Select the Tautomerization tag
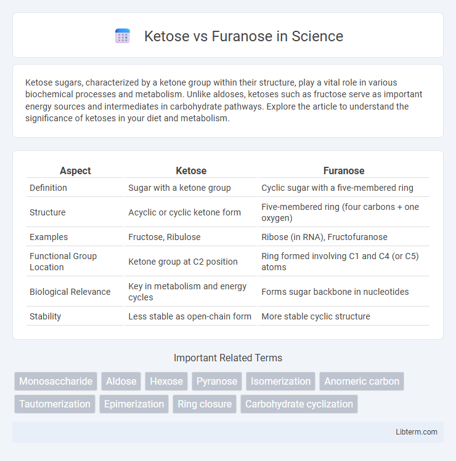The image size is (456, 461). 55,404
